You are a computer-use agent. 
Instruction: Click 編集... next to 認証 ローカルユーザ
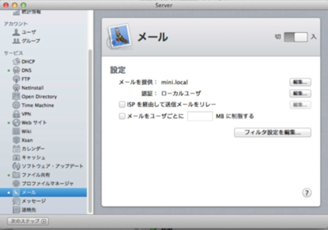click(x=300, y=93)
